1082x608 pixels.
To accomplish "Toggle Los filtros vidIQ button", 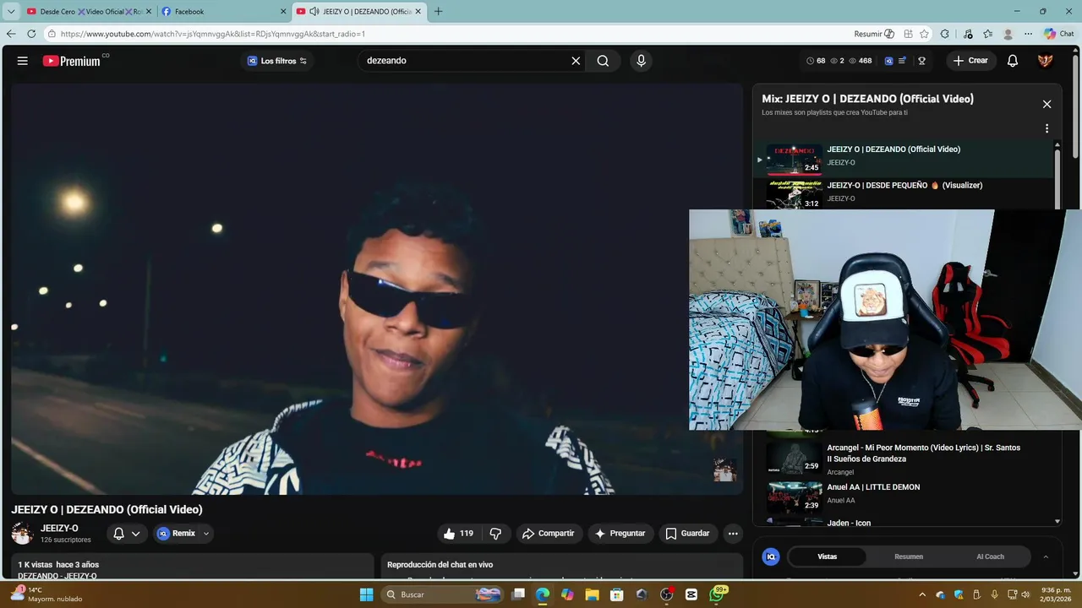I will click(x=276, y=61).
